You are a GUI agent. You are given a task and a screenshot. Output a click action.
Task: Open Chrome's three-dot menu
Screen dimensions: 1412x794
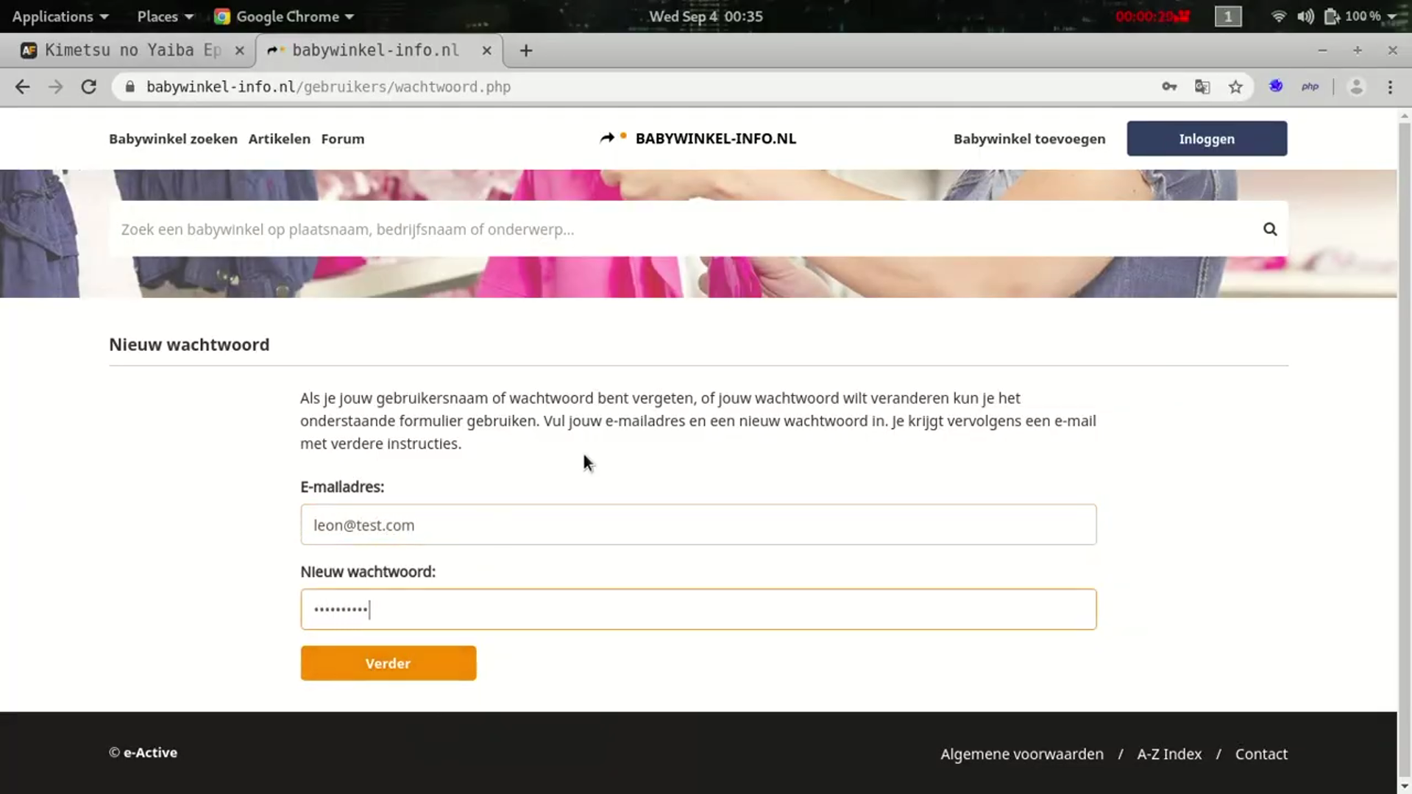[1390, 87]
